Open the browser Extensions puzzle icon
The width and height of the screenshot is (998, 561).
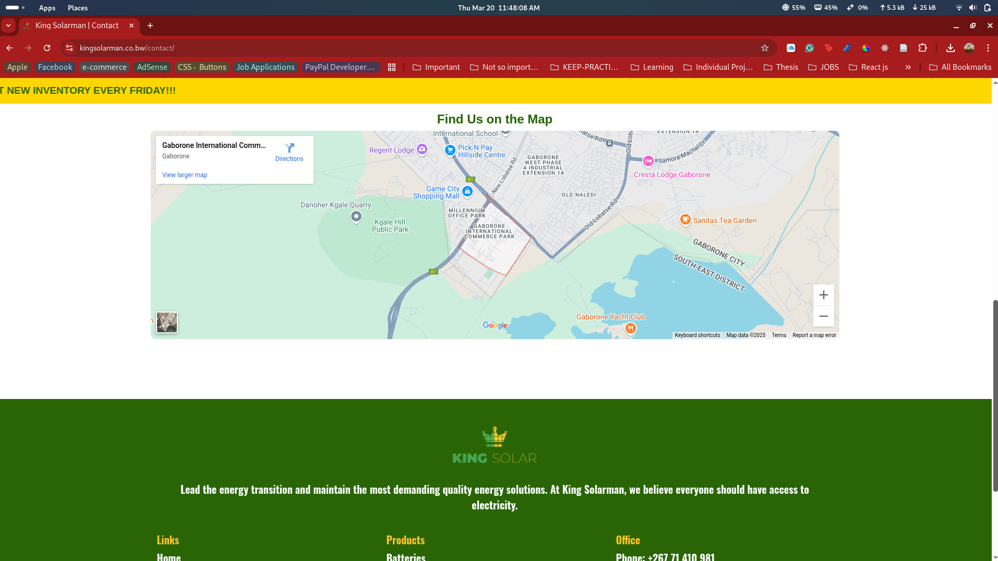922,48
